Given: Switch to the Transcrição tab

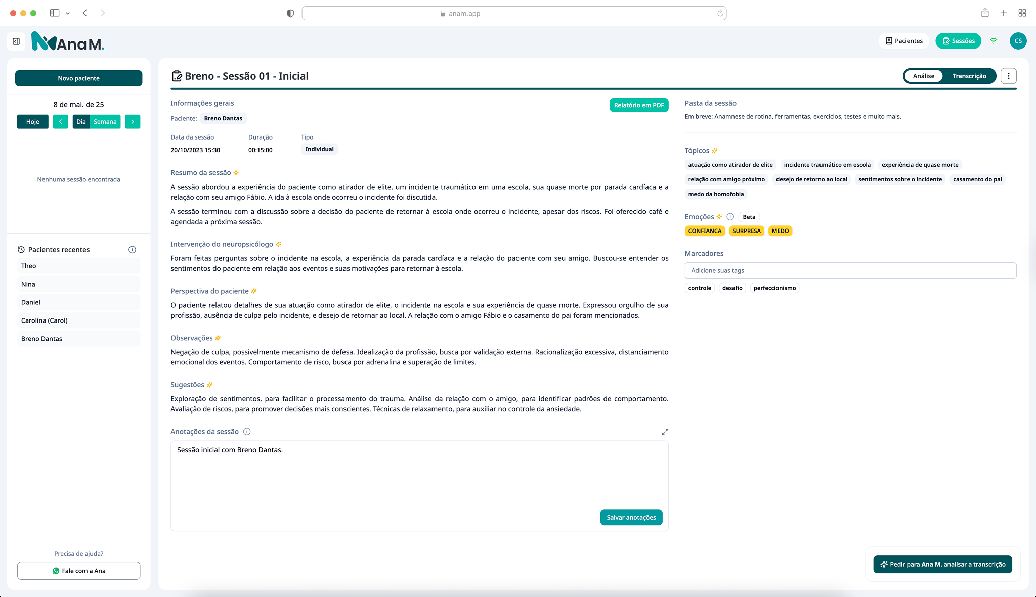Looking at the screenshot, I should (969, 76).
